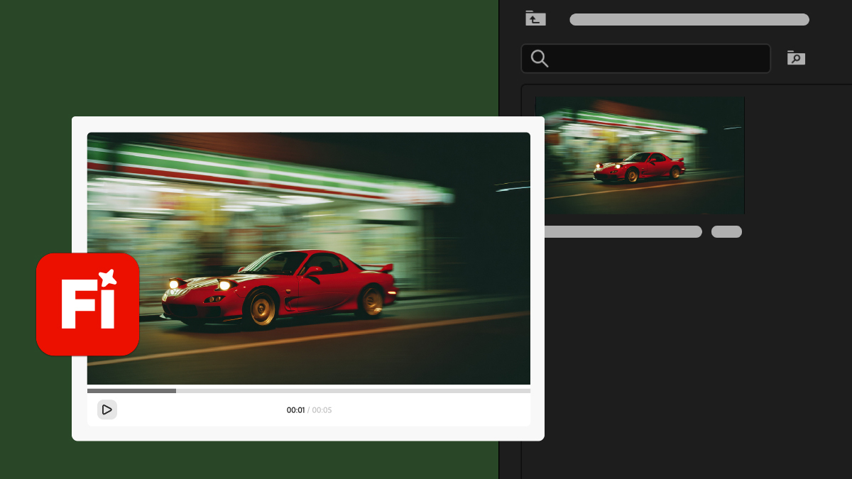This screenshot has width=852, height=479.
Task: Click the small pill tag beside clip name
Action: (726, 232)
